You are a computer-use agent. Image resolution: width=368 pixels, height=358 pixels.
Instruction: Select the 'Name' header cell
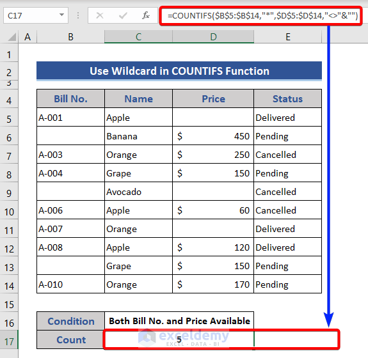point(138,98)
